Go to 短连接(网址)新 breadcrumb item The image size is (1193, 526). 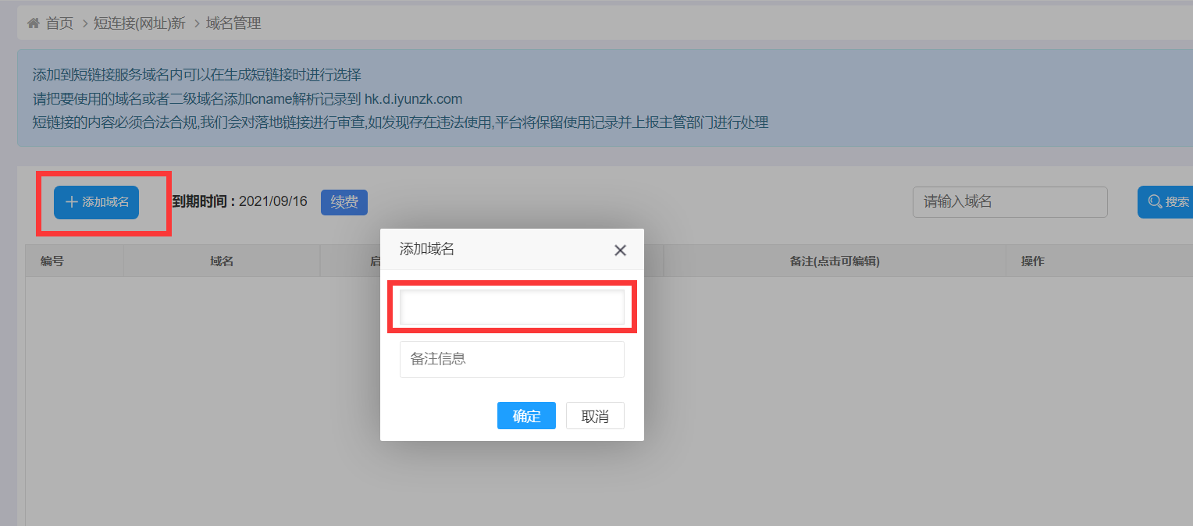click(x=139, y=23)
